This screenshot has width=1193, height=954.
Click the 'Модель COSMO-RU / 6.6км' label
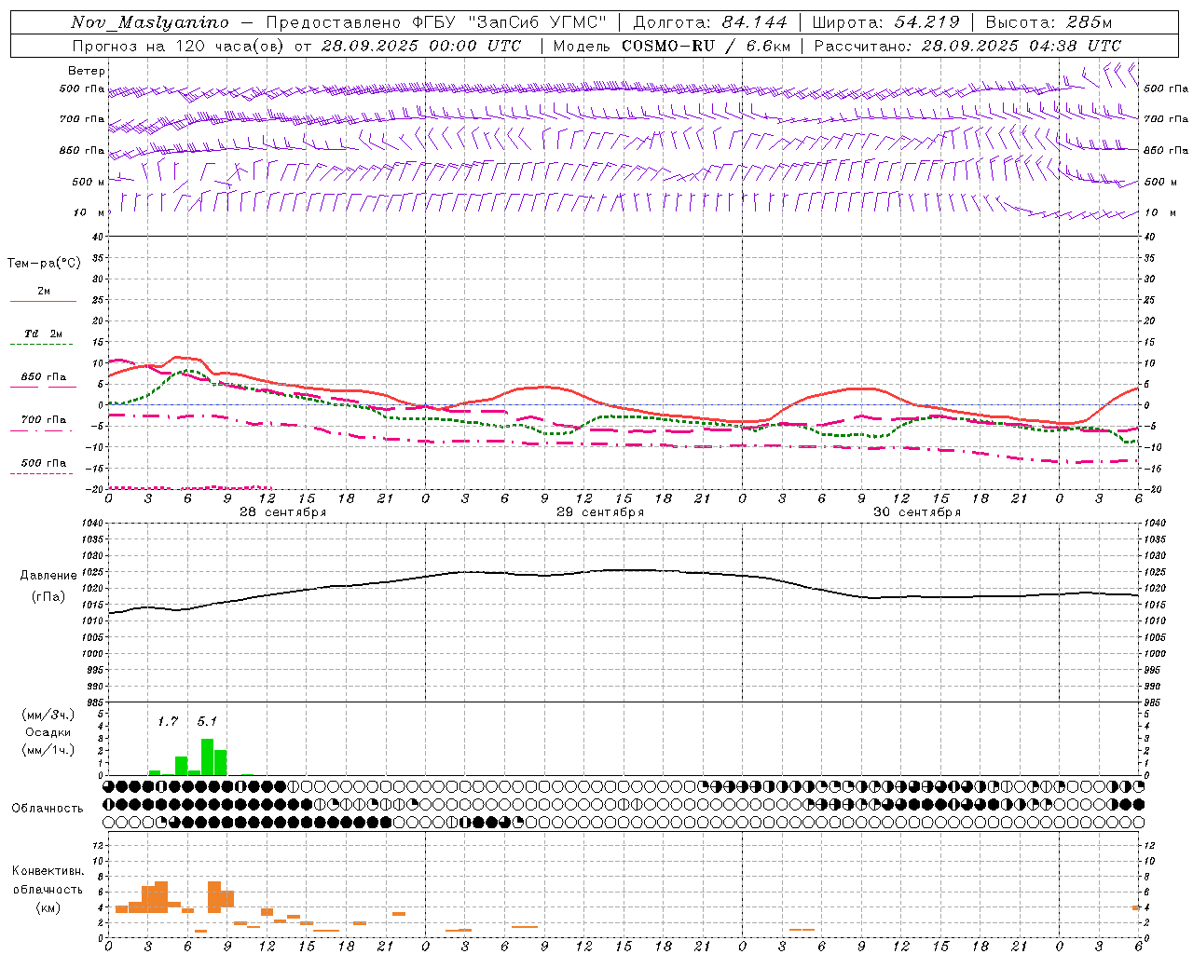coord(672,46)
